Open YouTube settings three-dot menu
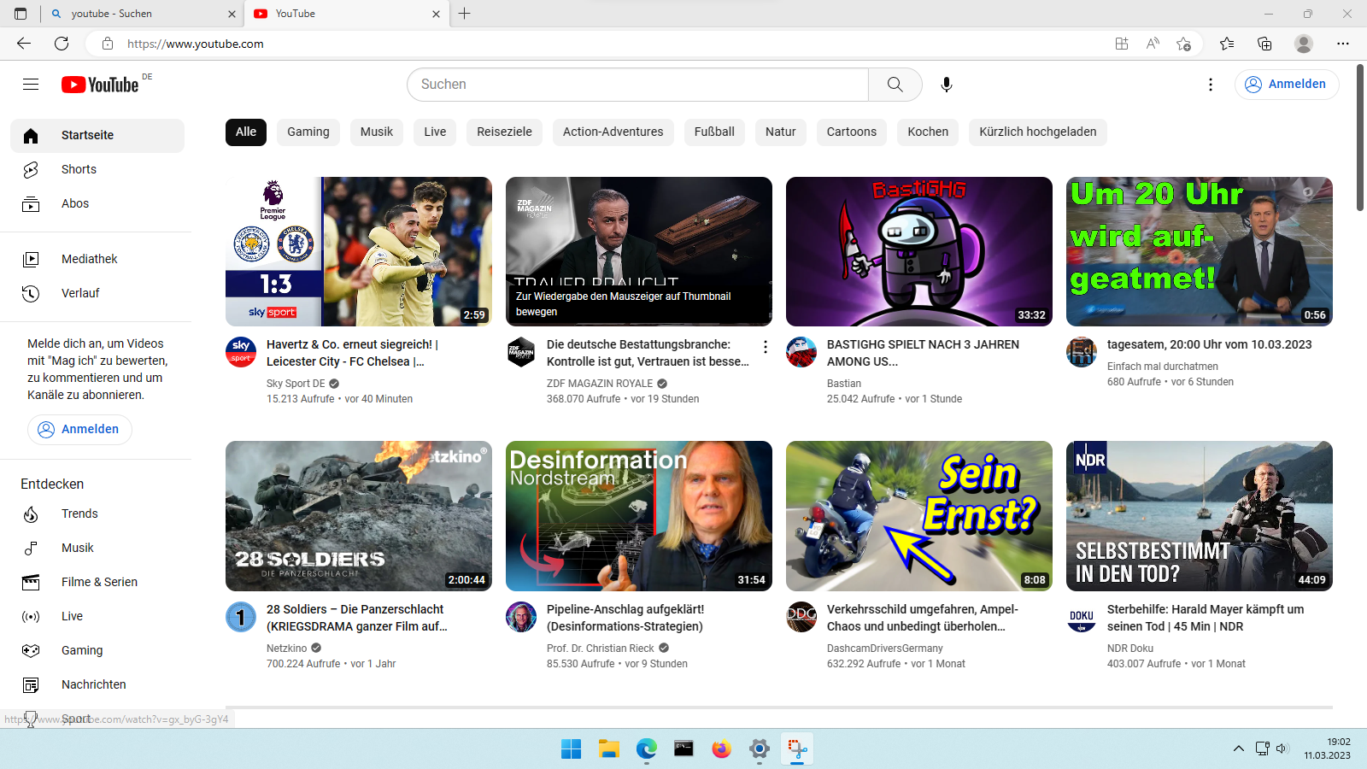The width and height of the screenshot is (1367, 769). point(1211,85)
